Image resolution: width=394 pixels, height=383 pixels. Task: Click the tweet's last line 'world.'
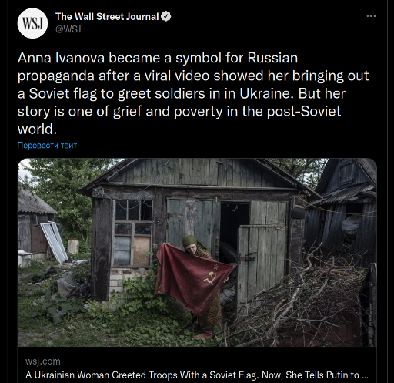pos(37,129)
